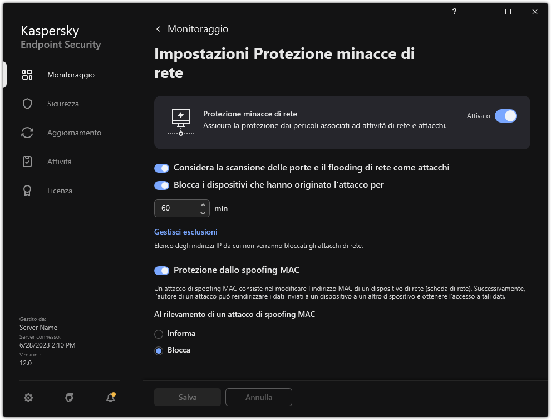Select the Blocca radio option
551x420 pixels.
159,350
